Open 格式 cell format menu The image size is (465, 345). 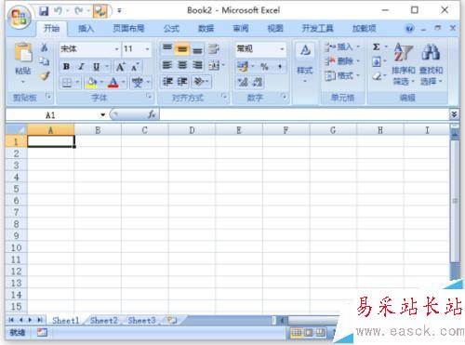tap(342, 75)
